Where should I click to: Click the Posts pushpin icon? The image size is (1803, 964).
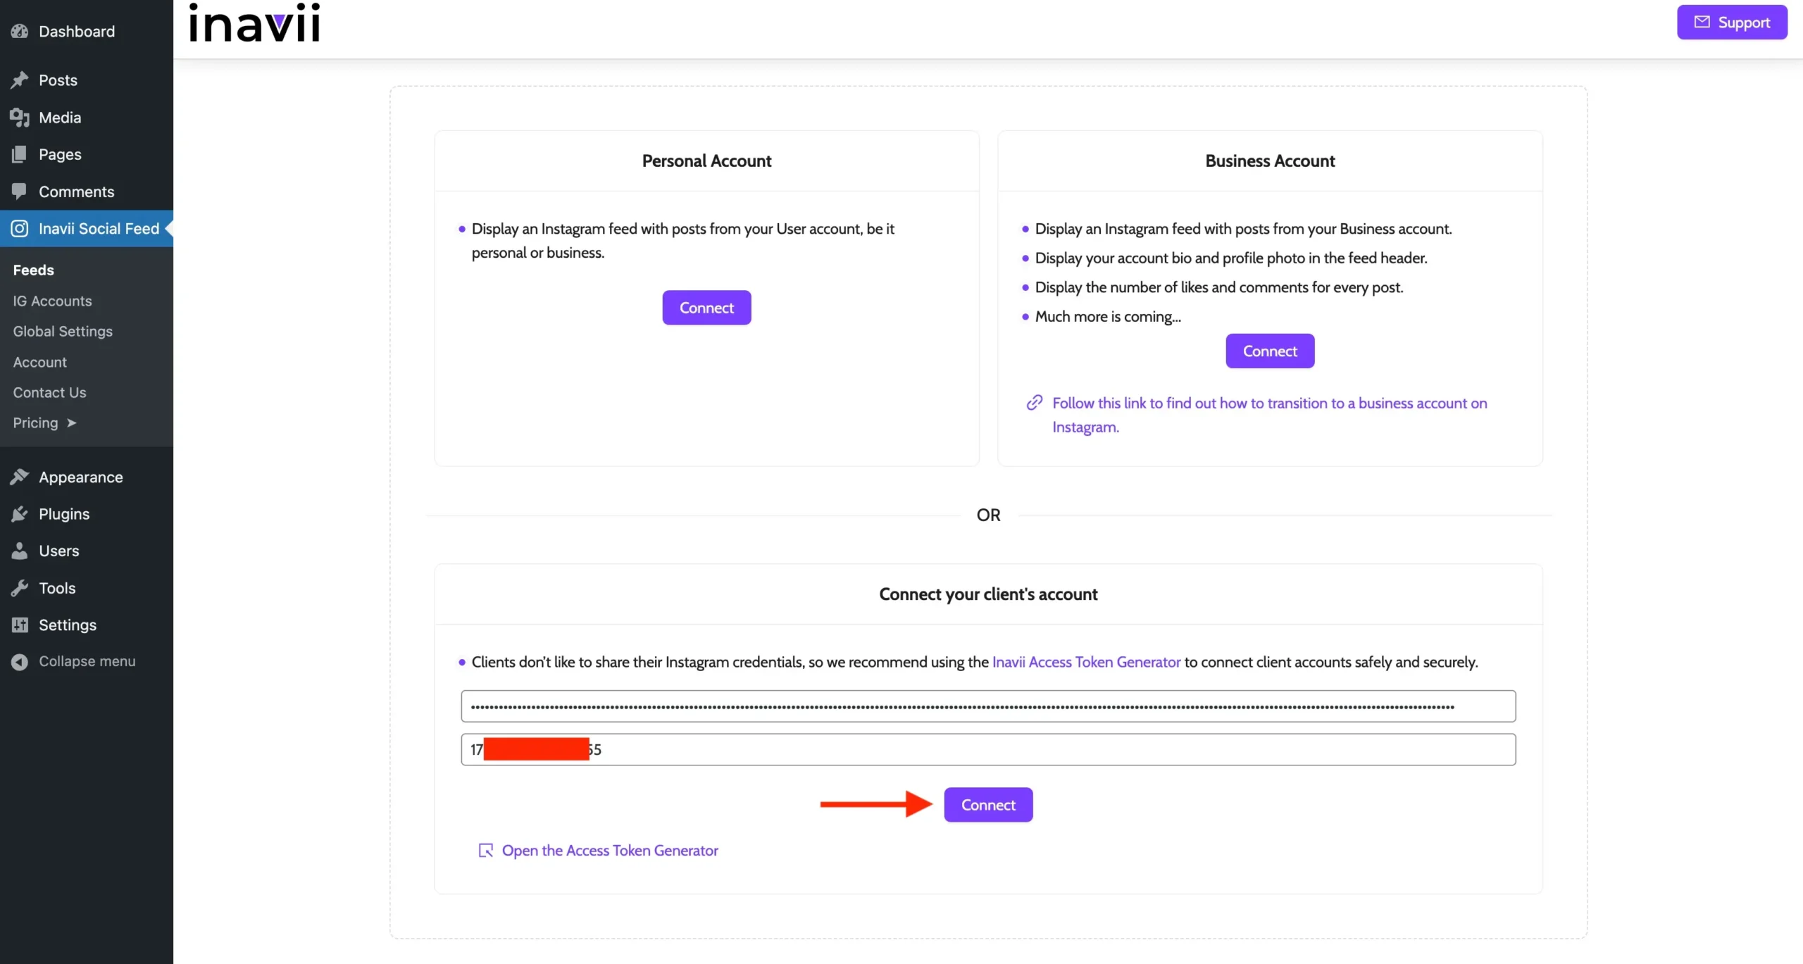20,80
